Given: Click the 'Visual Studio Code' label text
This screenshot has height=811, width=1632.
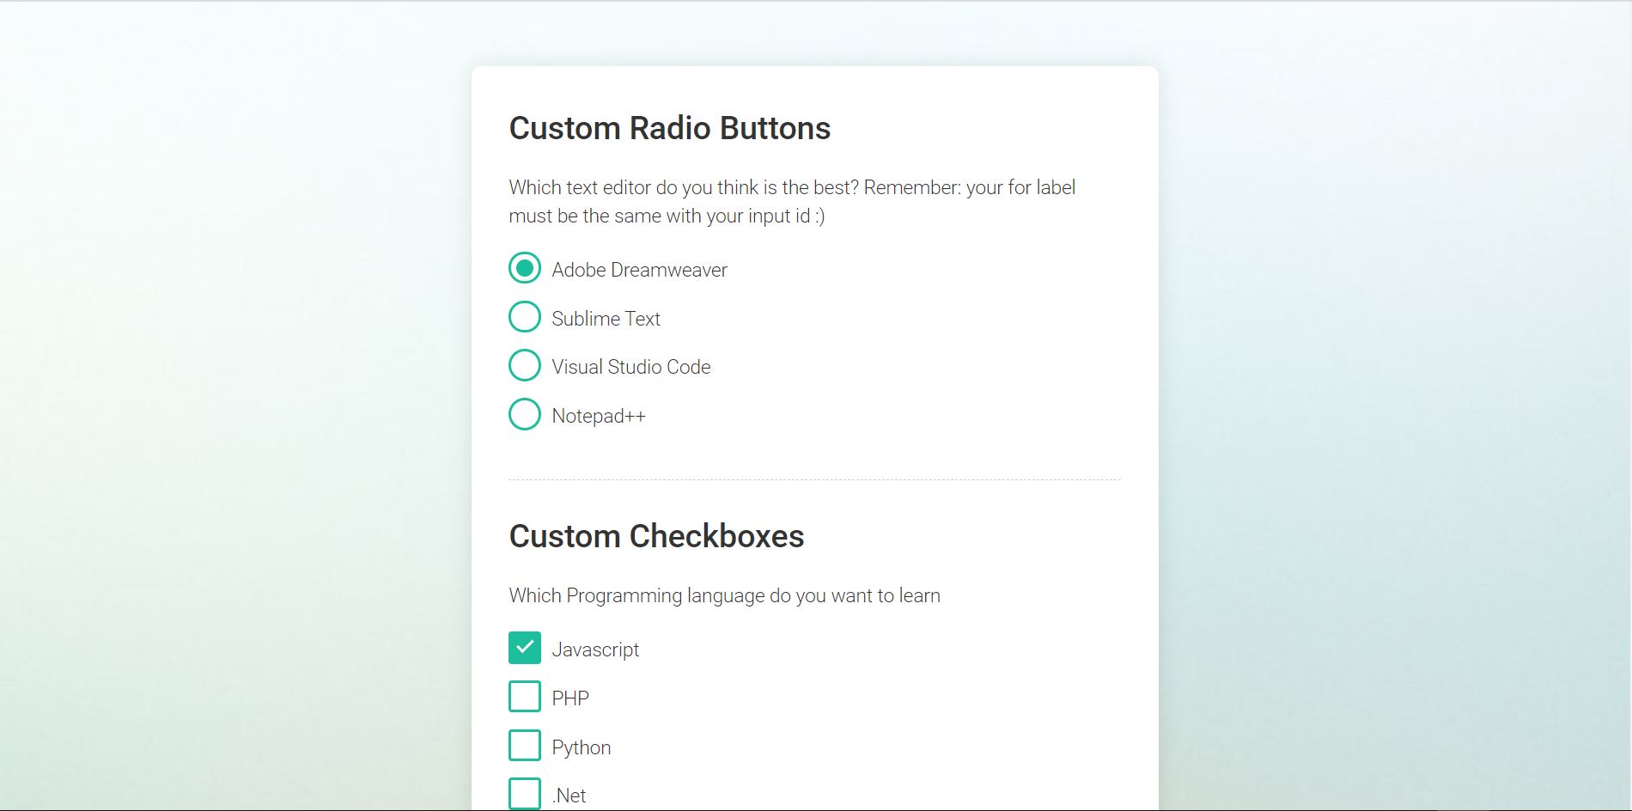Looking at the screenshot, I should [x=630, y=367].
